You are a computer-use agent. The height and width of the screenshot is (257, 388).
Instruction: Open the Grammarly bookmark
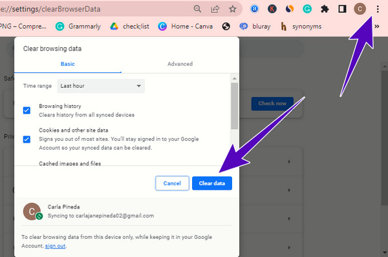[78, 26]
